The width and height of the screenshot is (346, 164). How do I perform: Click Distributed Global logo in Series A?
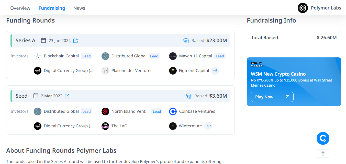tap(105, 56)
